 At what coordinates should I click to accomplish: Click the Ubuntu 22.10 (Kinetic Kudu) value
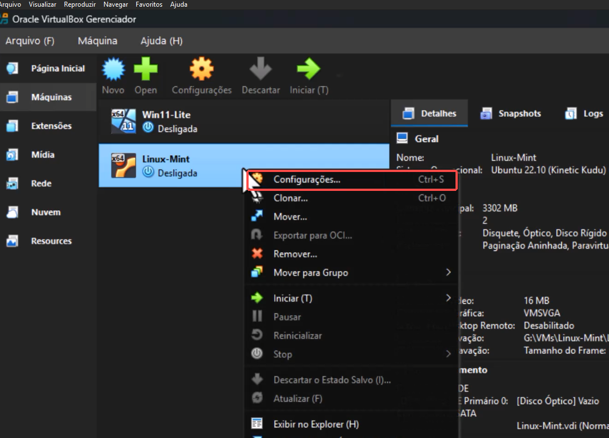coord(548,170)
